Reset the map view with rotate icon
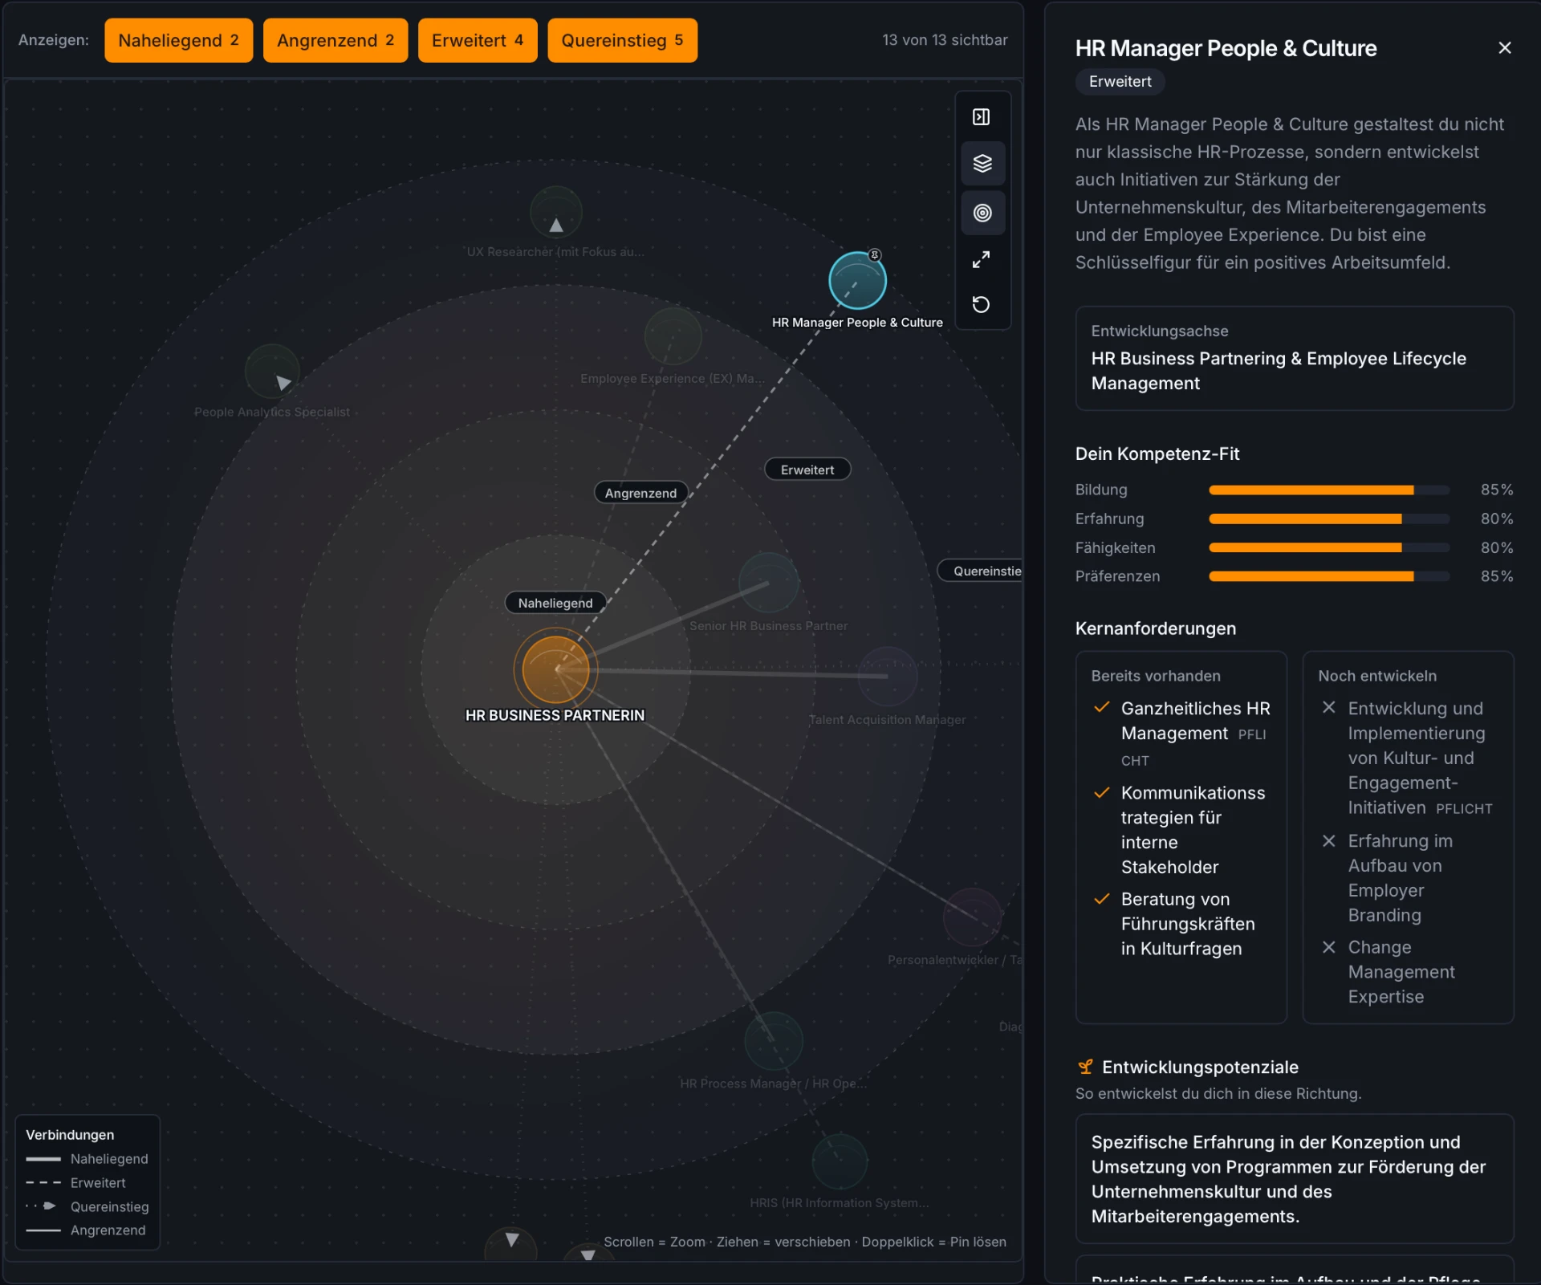Image resolution: width=1541 pixels, height=1285 pixels. [981, 305]
